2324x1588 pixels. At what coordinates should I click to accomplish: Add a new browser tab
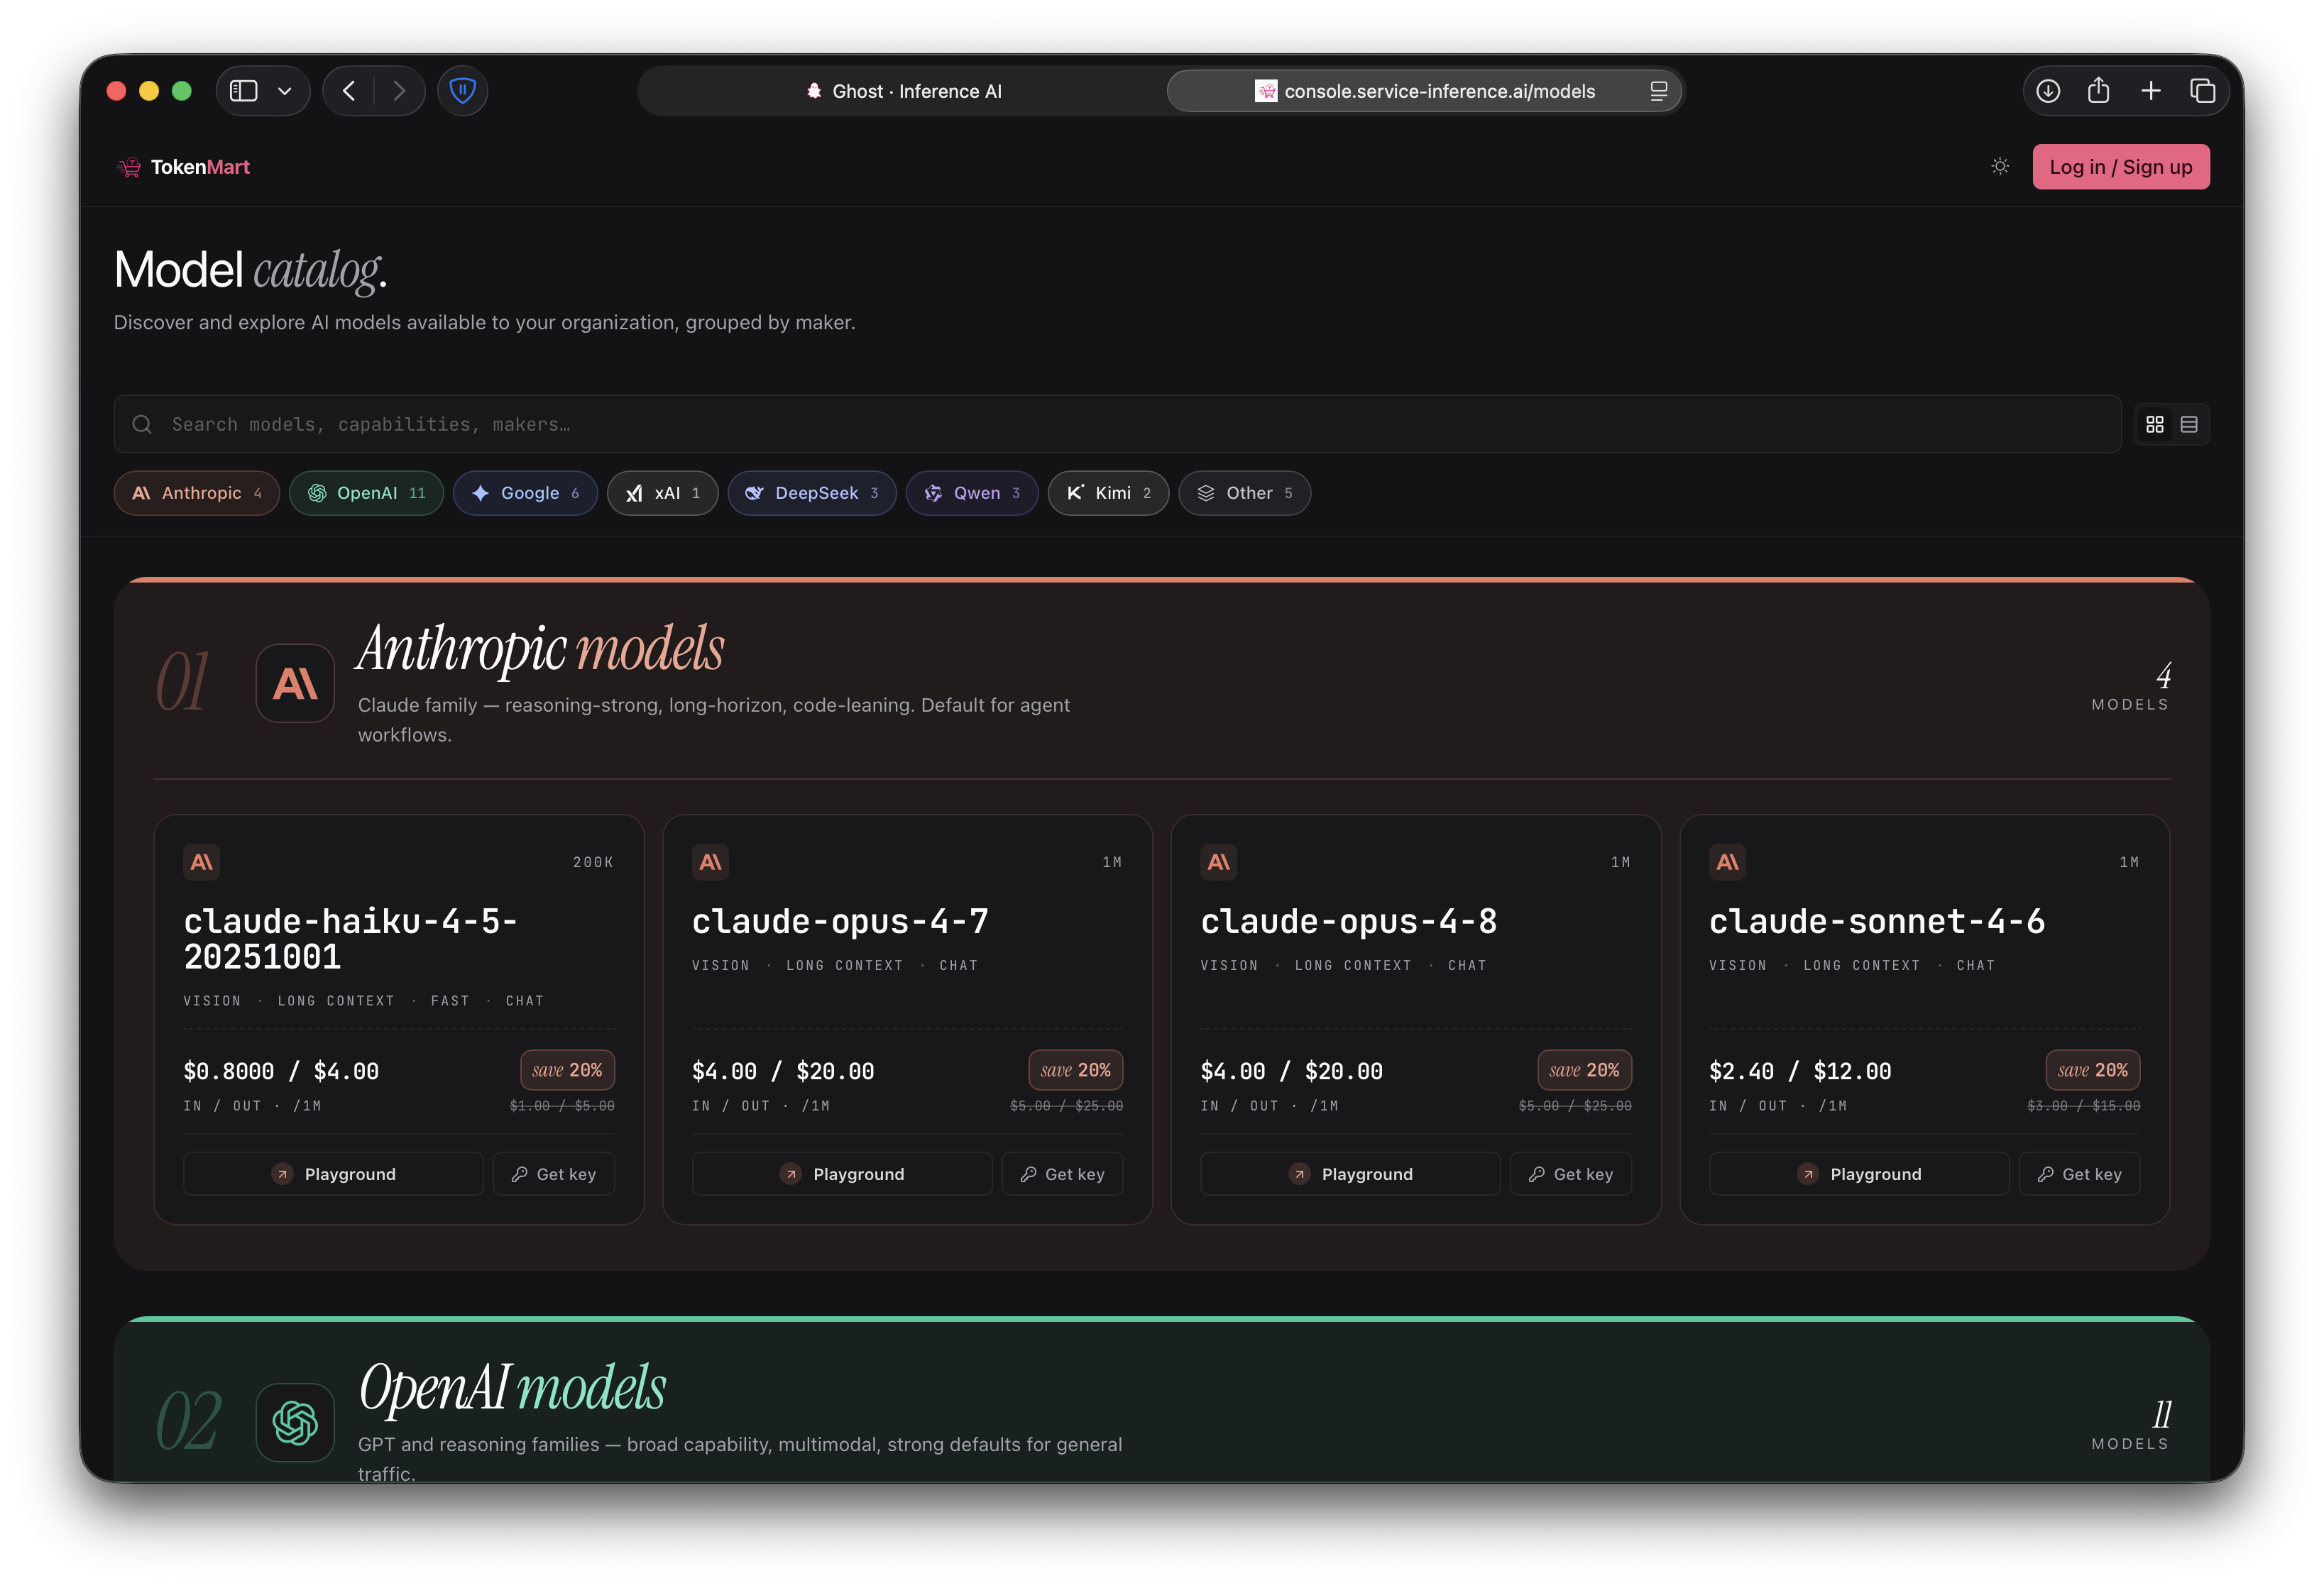pyautogui.click(x=2150, y=91)
